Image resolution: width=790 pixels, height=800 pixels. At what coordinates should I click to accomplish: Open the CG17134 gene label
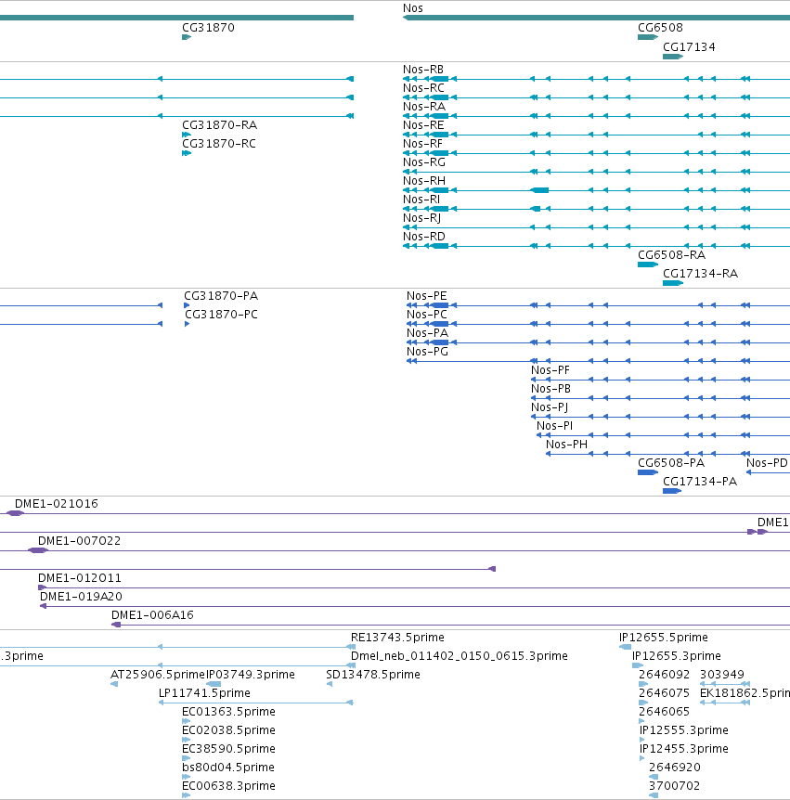pos(689,47)
